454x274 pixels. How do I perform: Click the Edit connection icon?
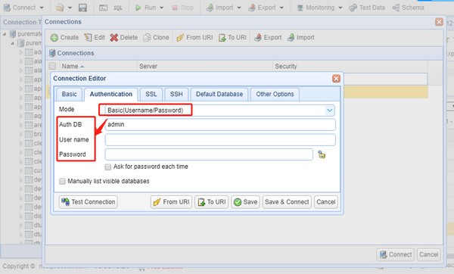tap(88, 38)
